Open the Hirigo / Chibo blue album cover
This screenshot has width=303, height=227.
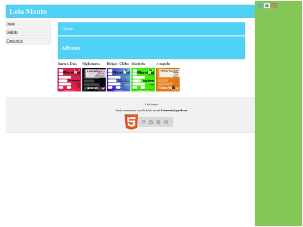coord(118,80)
